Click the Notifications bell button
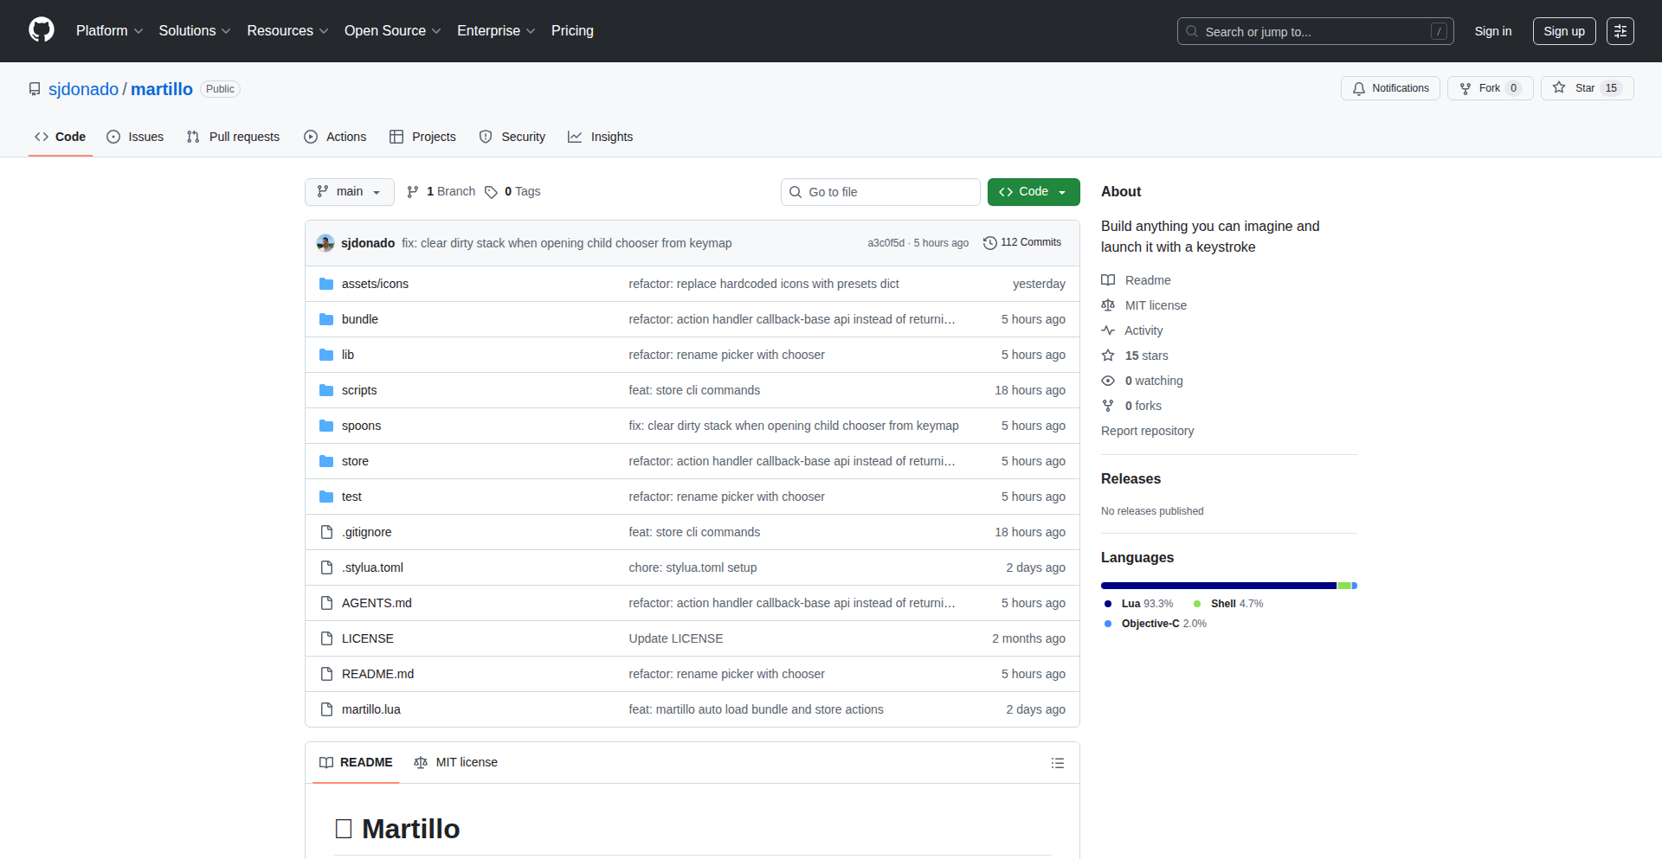Image resolution: width=1662 pixels, height=859 pixels. pos(1390,88)
